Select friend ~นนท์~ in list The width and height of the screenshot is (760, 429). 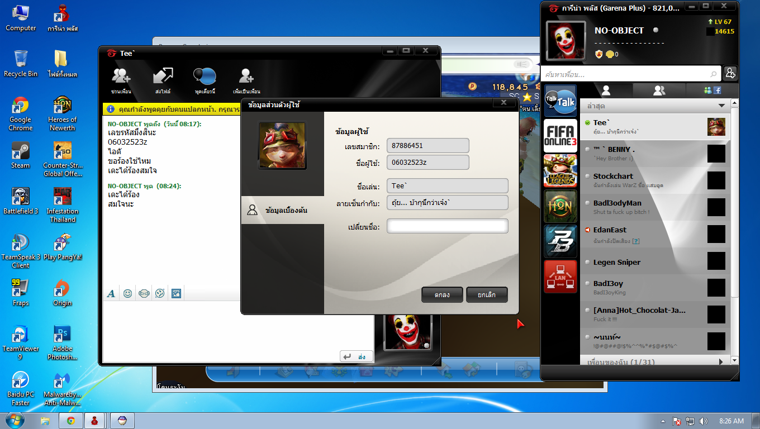point(654,341)
